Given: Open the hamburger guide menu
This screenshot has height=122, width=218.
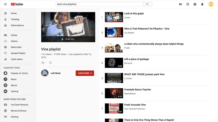Looking at the screenshot, I should pyautogui.click(x=5, y=4).
